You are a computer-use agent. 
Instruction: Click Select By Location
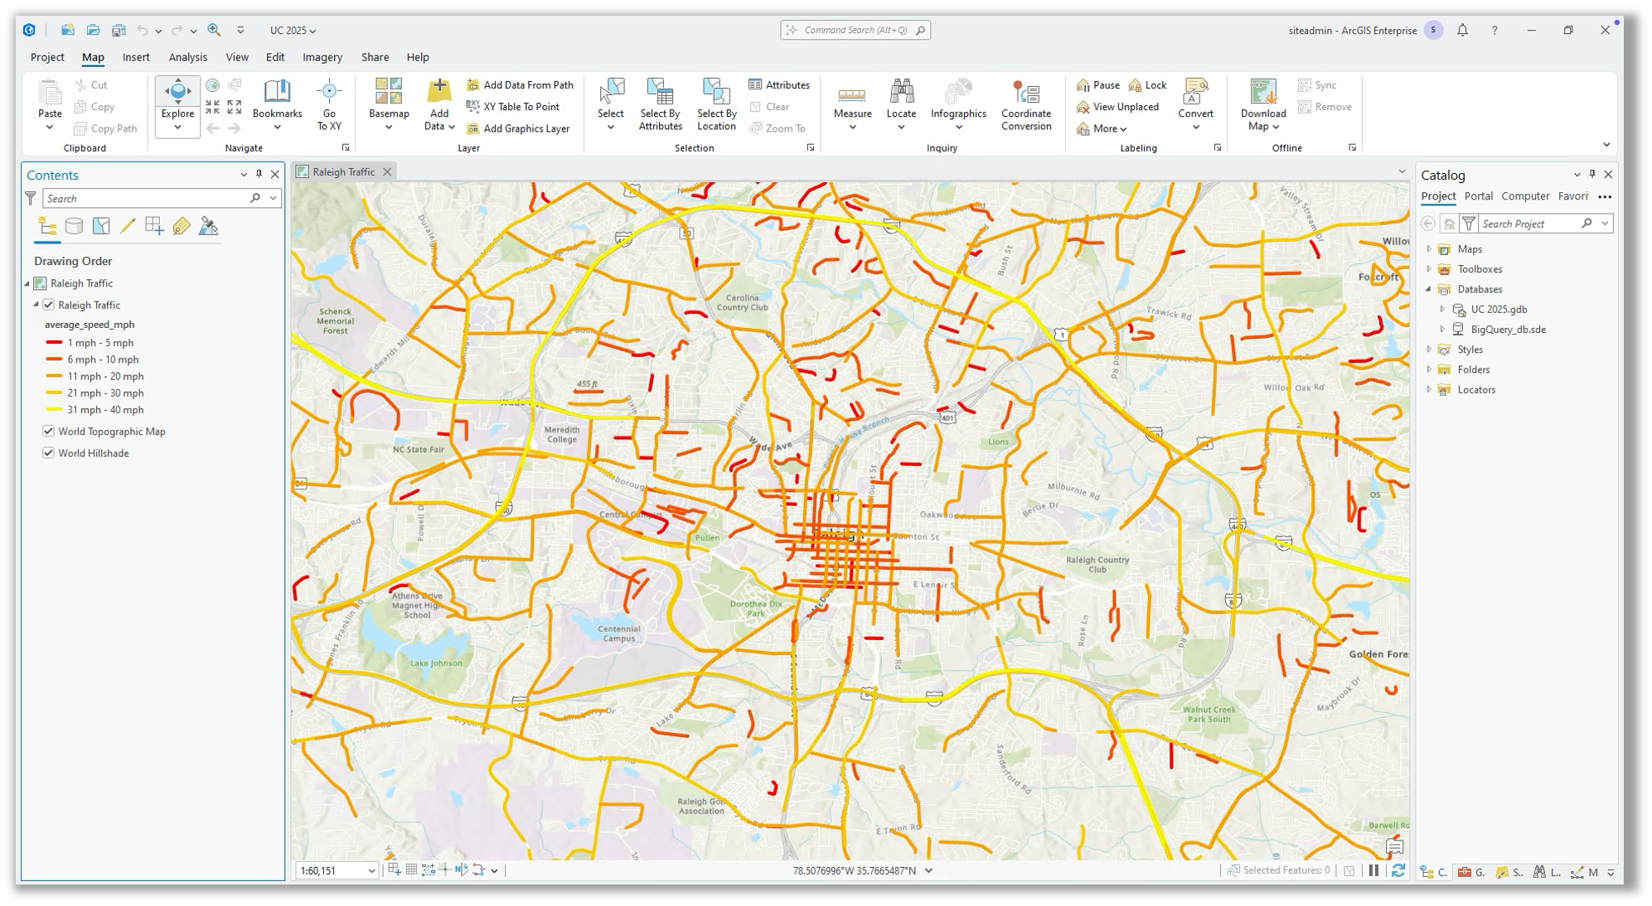tap(715, 104)
